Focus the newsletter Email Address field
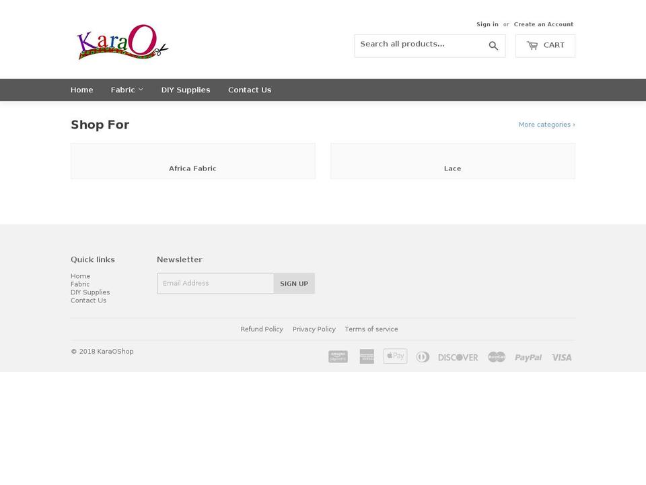This screenshot has height=485, width=646. pos(215,284)
